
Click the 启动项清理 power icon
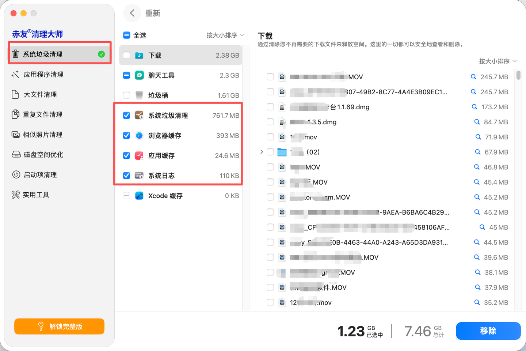[x=16, y=175]
